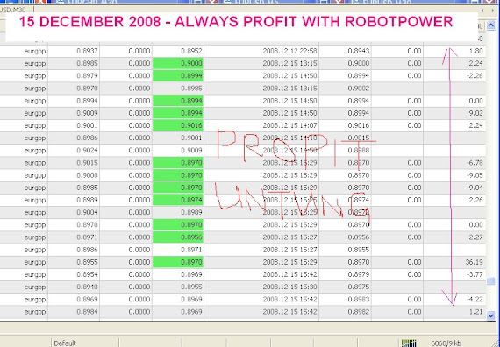
Task: Select the profit value -6.78
Action: pos(475,163)
